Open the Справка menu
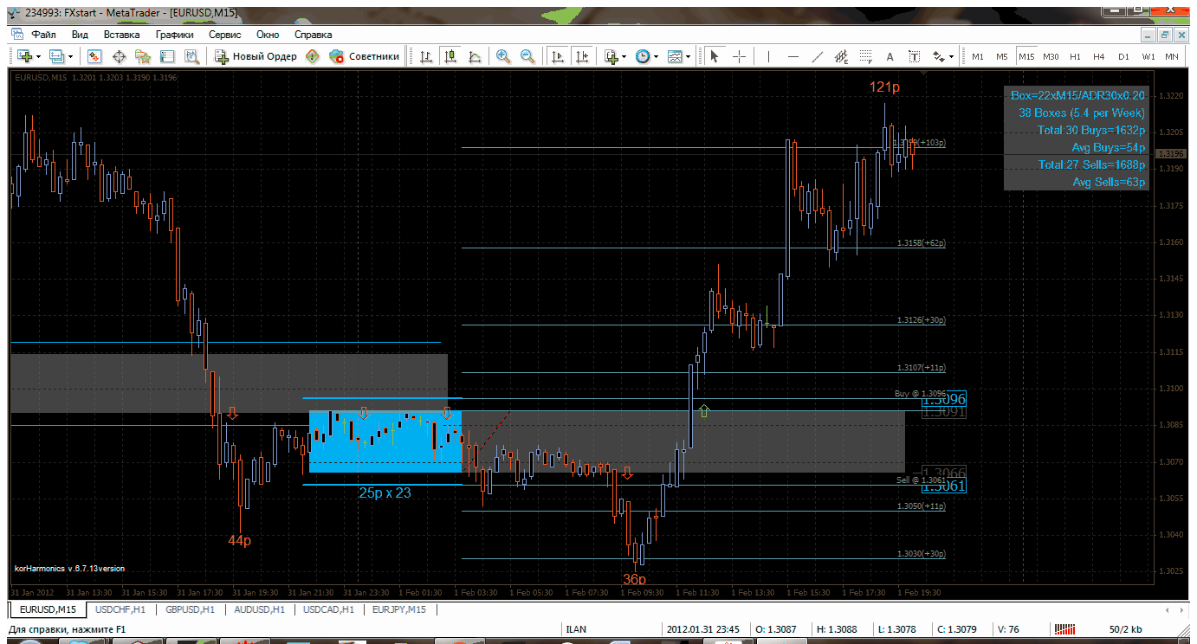The width and height of the screenshot is (1197, 644). point(314,35)
